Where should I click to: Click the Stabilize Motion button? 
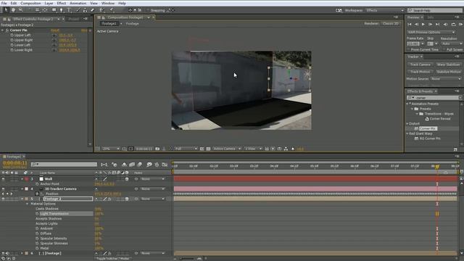coord(448,72)
